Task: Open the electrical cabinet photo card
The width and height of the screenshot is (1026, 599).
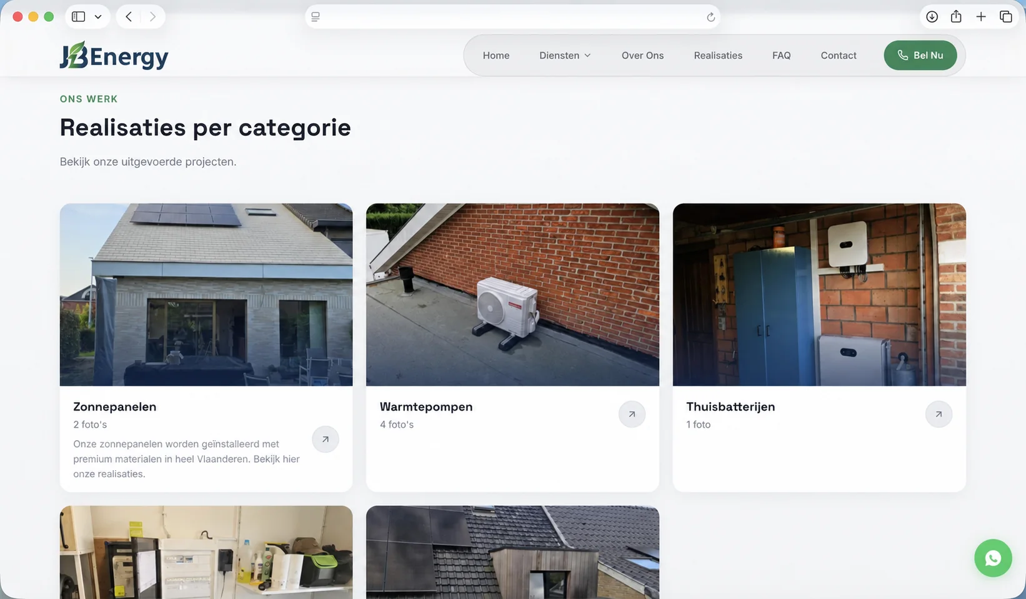Action: pyautogui.click(x=206, y=552)
